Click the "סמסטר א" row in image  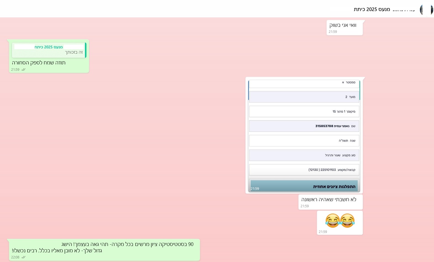click(304, 83)
